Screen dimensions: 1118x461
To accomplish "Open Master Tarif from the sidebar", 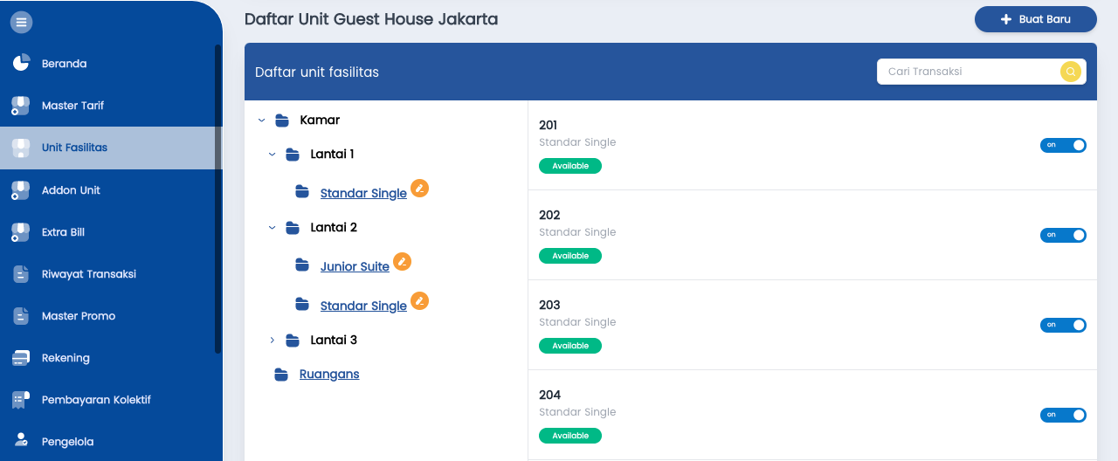I will tap(72, 106).
